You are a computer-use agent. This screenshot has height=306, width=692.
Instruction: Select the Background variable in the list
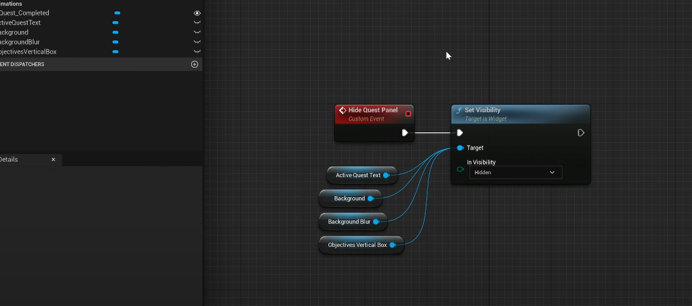[x=15, y=32]
